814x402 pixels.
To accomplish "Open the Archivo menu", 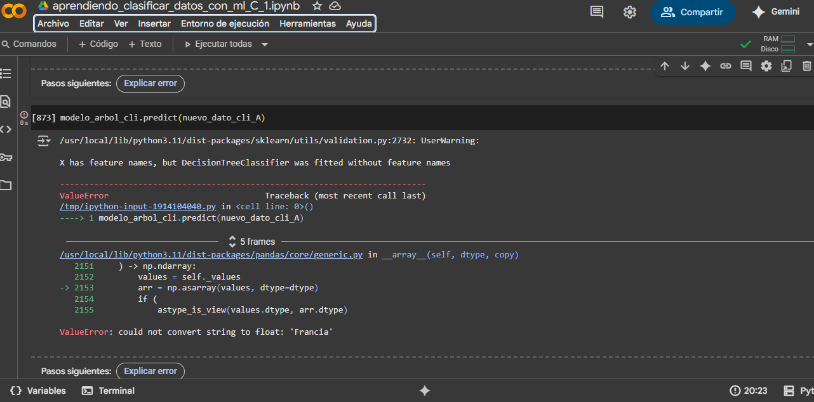I will [53, 23].
